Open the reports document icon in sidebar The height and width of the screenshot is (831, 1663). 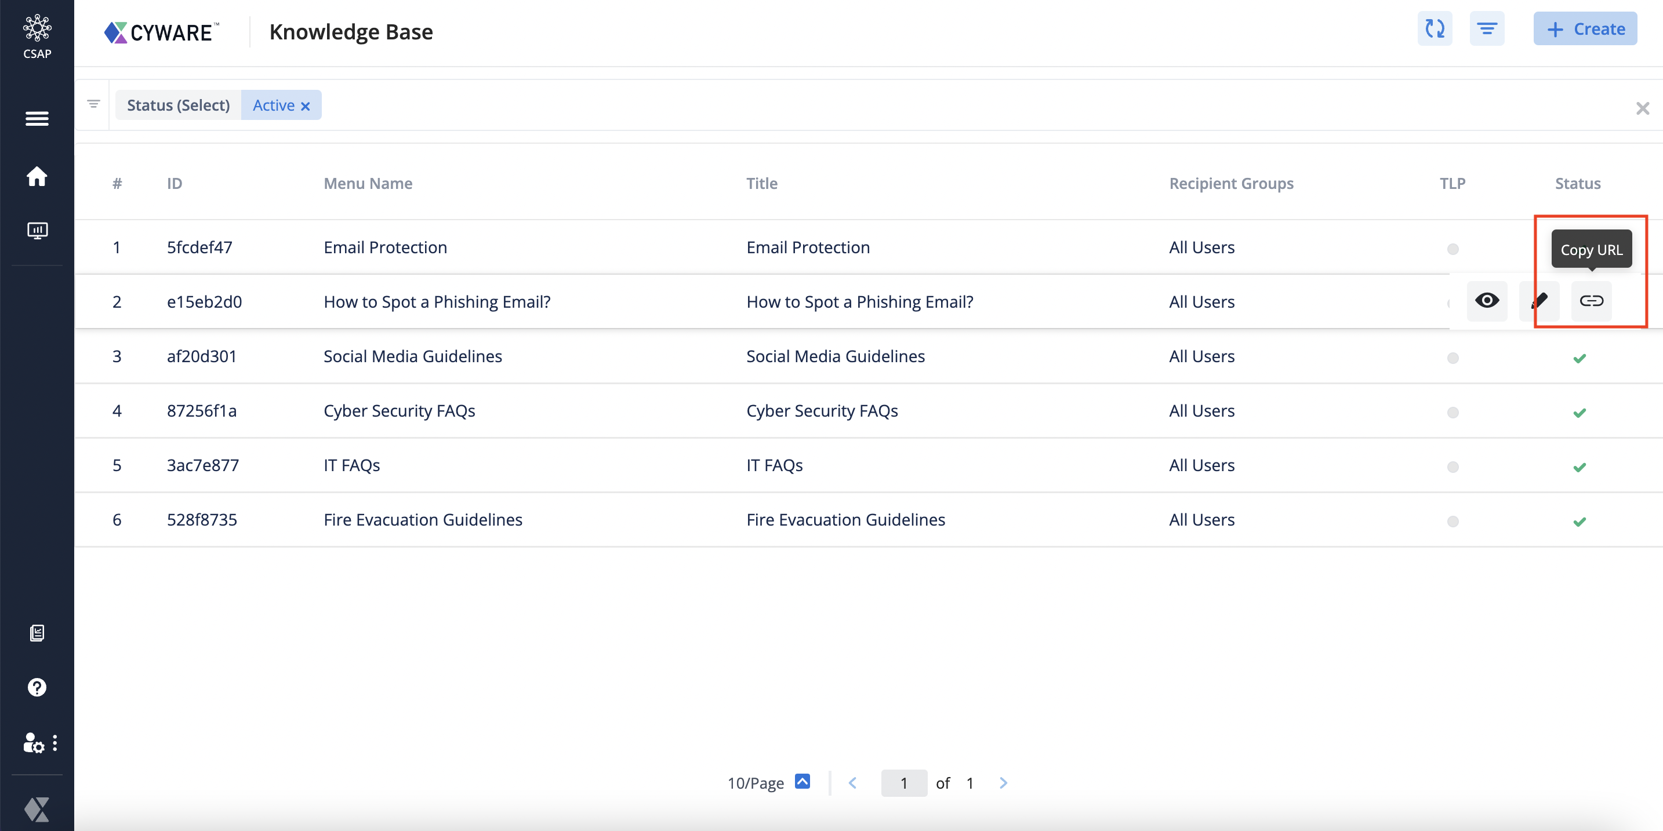tap(37, 633)
